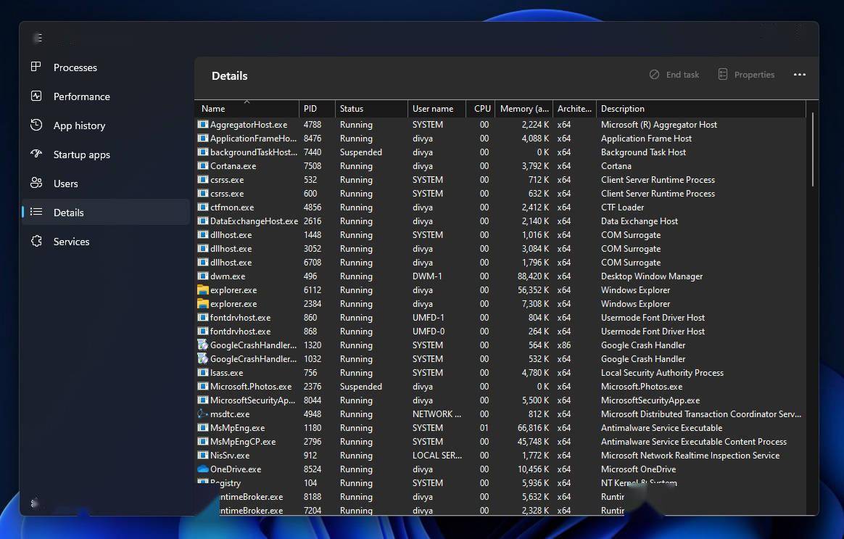Show the Users section
The width and height of the screenshot is (844, 539).
[66, 183]
